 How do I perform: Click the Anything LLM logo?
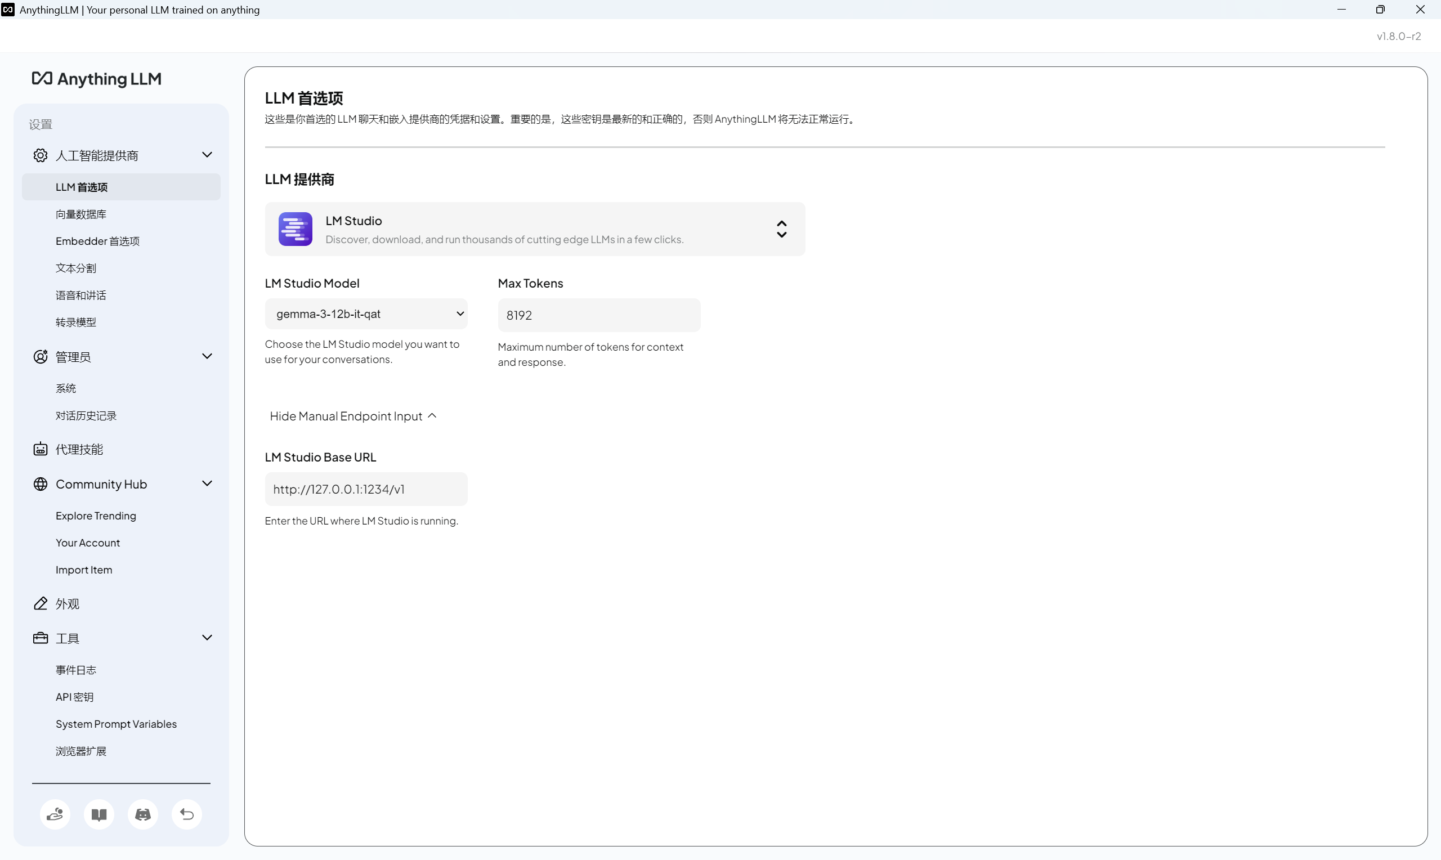click(97, 79)
